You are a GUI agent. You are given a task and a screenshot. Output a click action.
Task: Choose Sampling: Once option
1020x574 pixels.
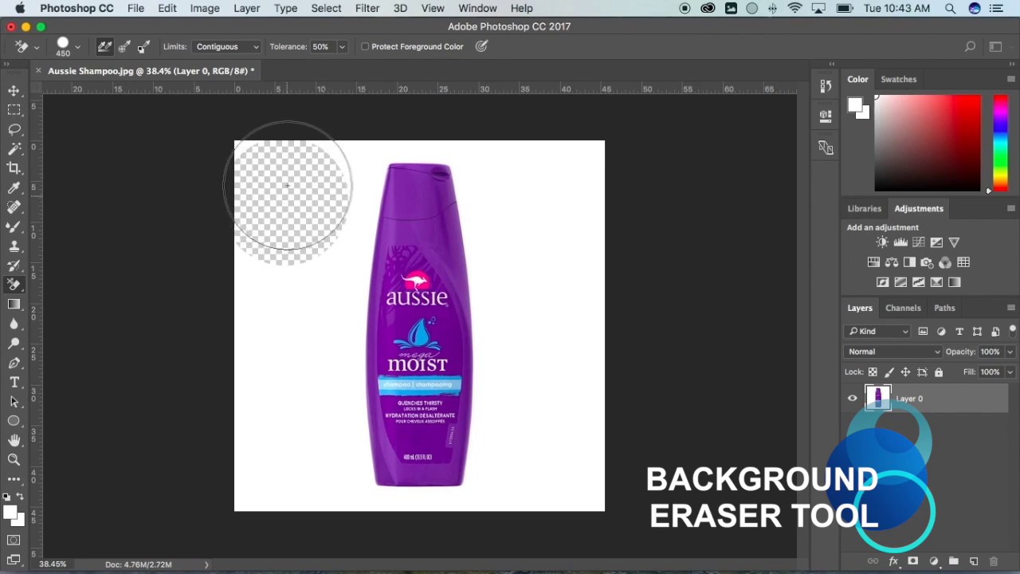click(x=124, y=46)
